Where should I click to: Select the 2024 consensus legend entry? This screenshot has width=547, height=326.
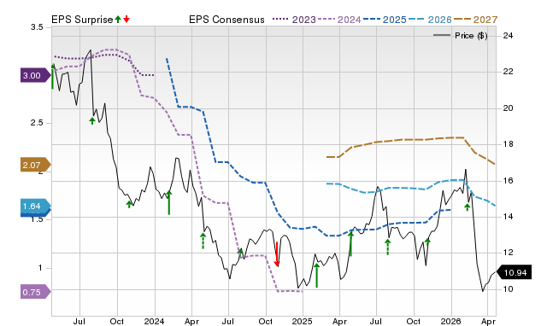[x=339, y=20]
